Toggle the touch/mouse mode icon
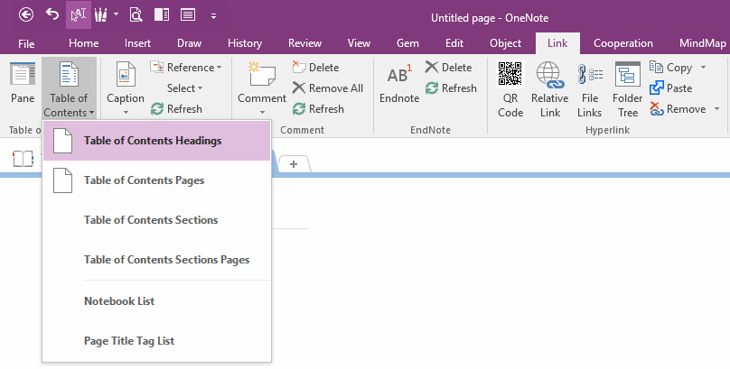The height and width of the screenshot is (369, 730). 79,14
